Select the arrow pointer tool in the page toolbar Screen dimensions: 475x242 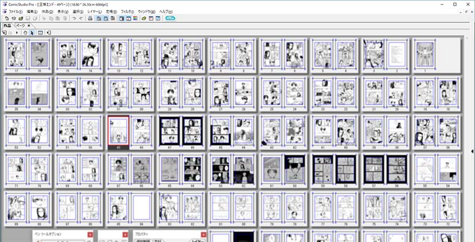coord(32,33)
